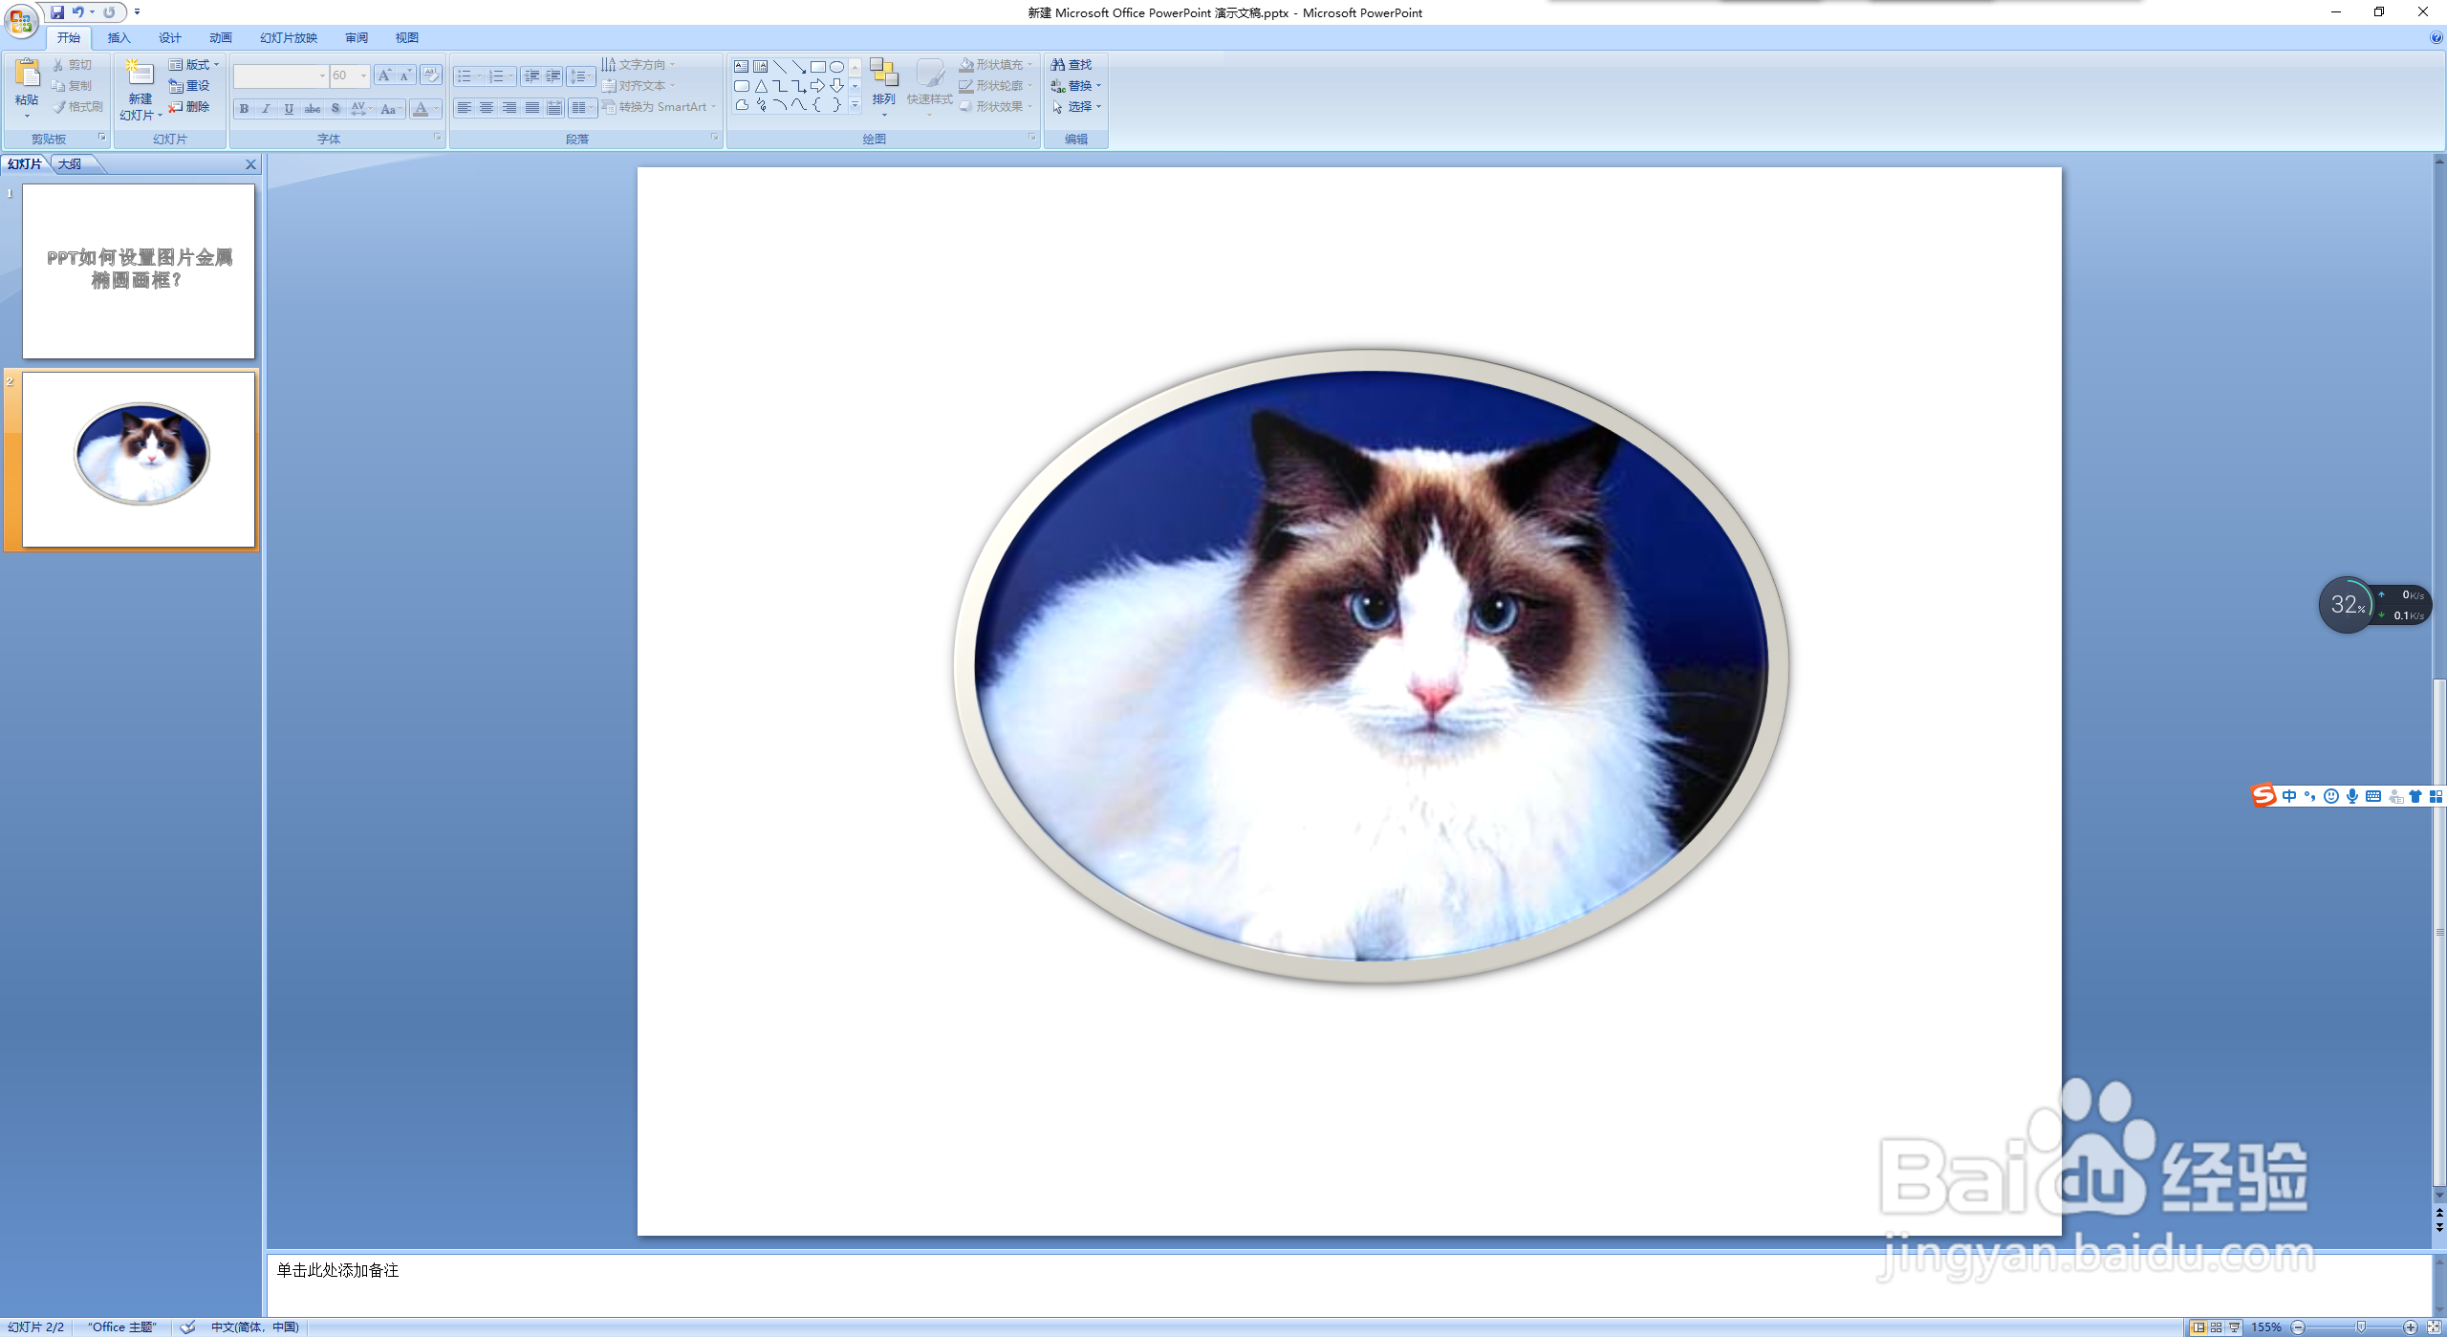This screenshot has width=2447, height=1337.
Task: Select slide 1 thumbnail
Action: coord(139,270)
